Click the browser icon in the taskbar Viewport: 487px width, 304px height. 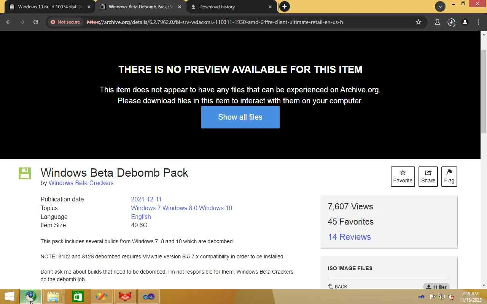[30, 296]
